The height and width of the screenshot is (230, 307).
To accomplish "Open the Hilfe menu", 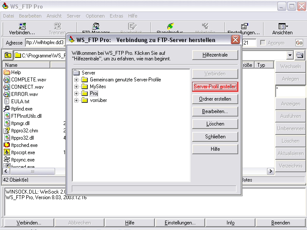I will pos(133,16).
